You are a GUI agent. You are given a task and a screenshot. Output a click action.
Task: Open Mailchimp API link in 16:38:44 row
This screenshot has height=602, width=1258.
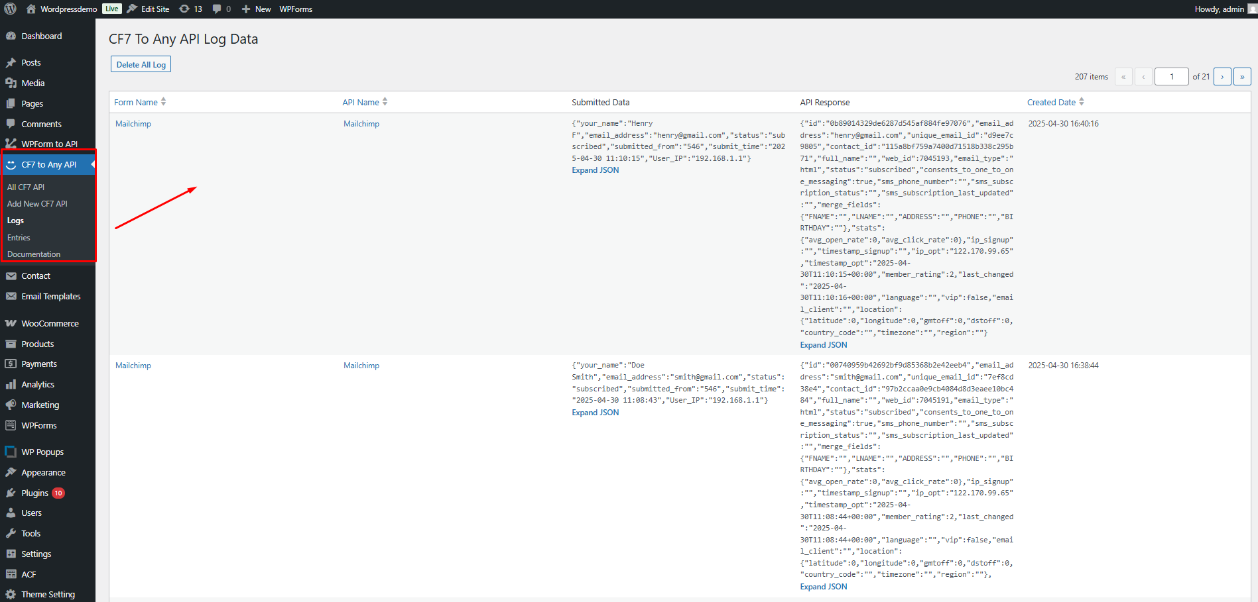[361, 366]
